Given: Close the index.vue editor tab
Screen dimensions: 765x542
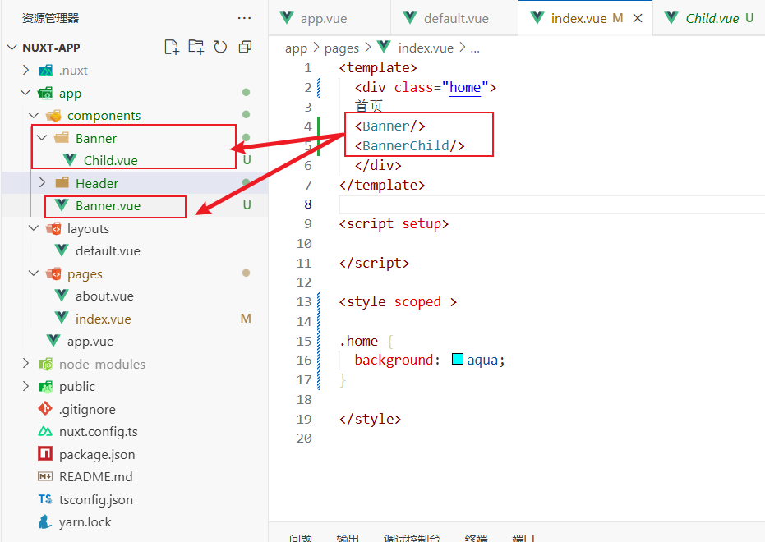Looking at the screenshot, I should [637, 18].
